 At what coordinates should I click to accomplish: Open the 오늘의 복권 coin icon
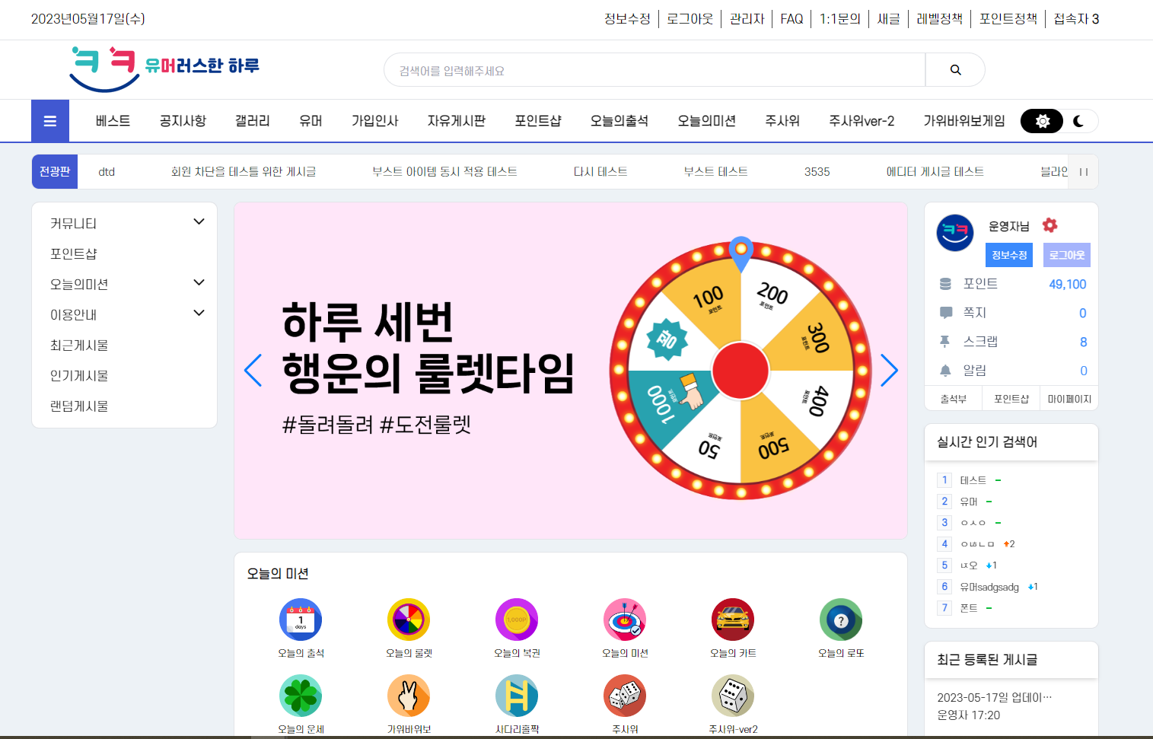pyautogui.click(x=517, y=620)
